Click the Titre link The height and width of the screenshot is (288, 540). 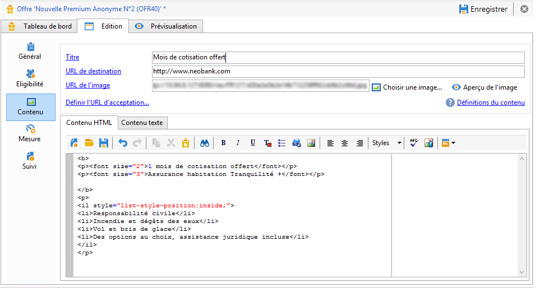point(72,57)
